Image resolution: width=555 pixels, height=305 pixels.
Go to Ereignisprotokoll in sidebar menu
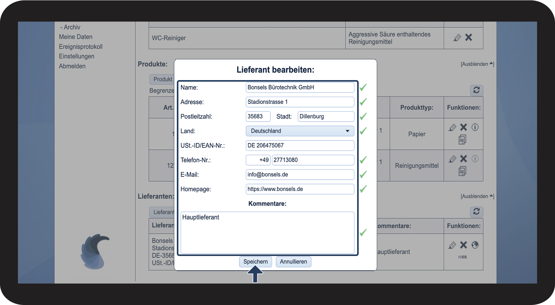point(81,46)
